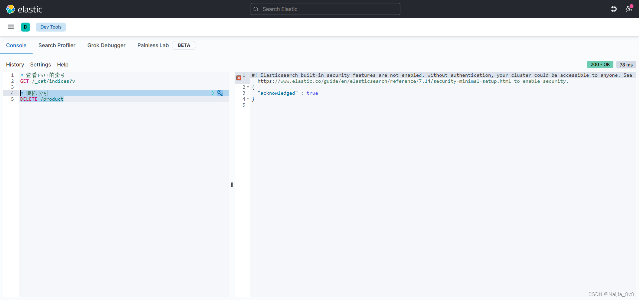This screenshot has width=639, height=300.
Task: Click the "acknowledged" key in response
Action: tap(278, 93)
